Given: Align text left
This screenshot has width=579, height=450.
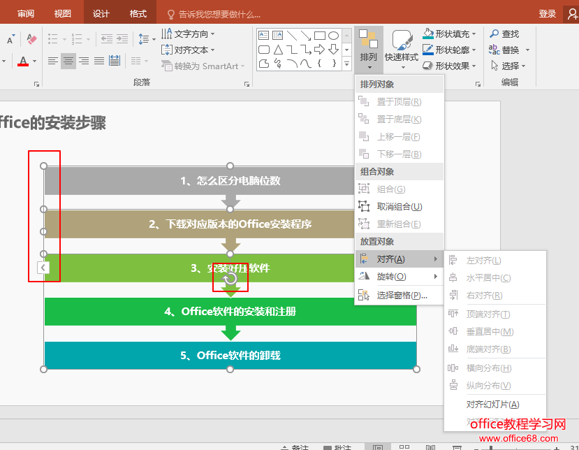Looking at the screenshot, I should pos(53,61).
